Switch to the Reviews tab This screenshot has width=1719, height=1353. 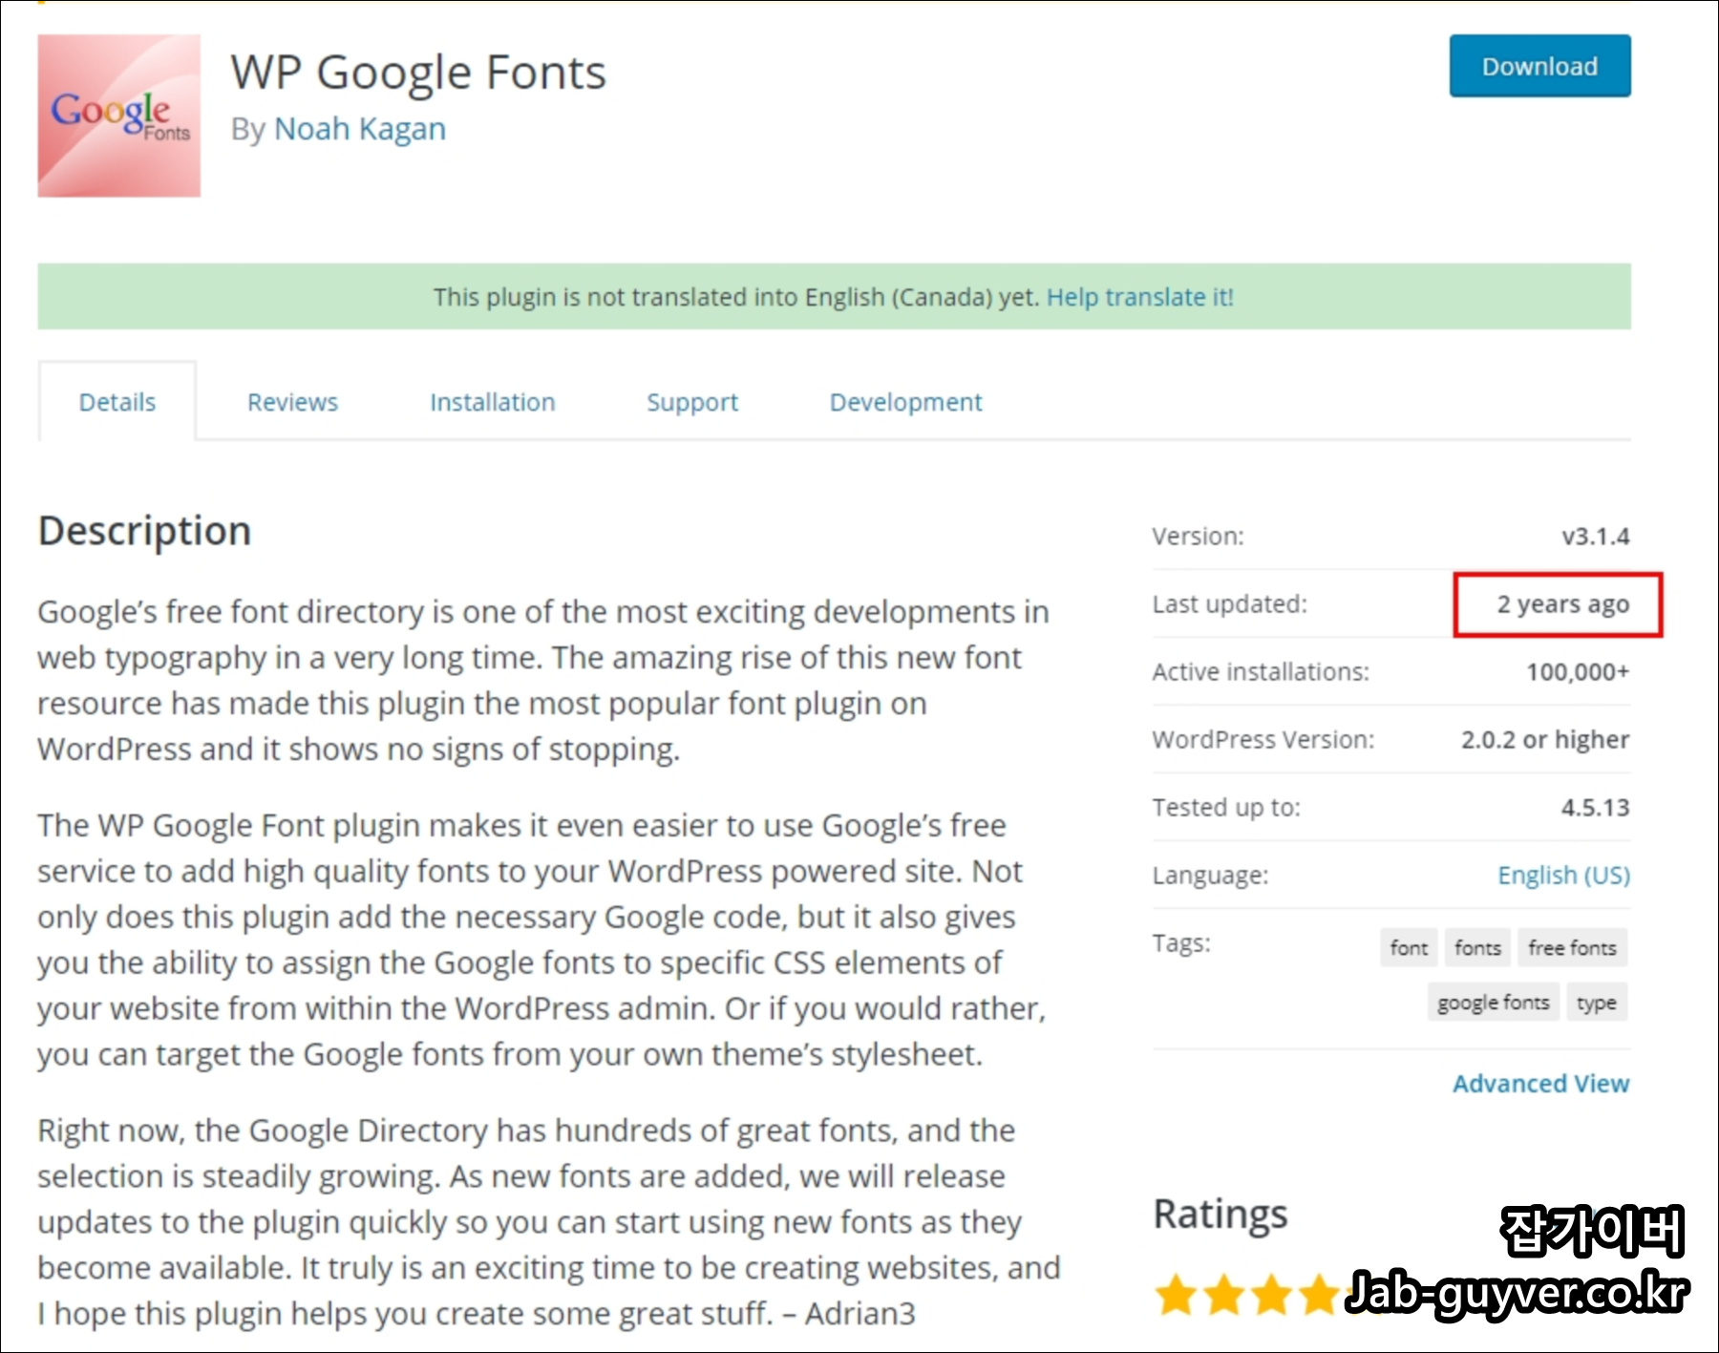(292, 402)
